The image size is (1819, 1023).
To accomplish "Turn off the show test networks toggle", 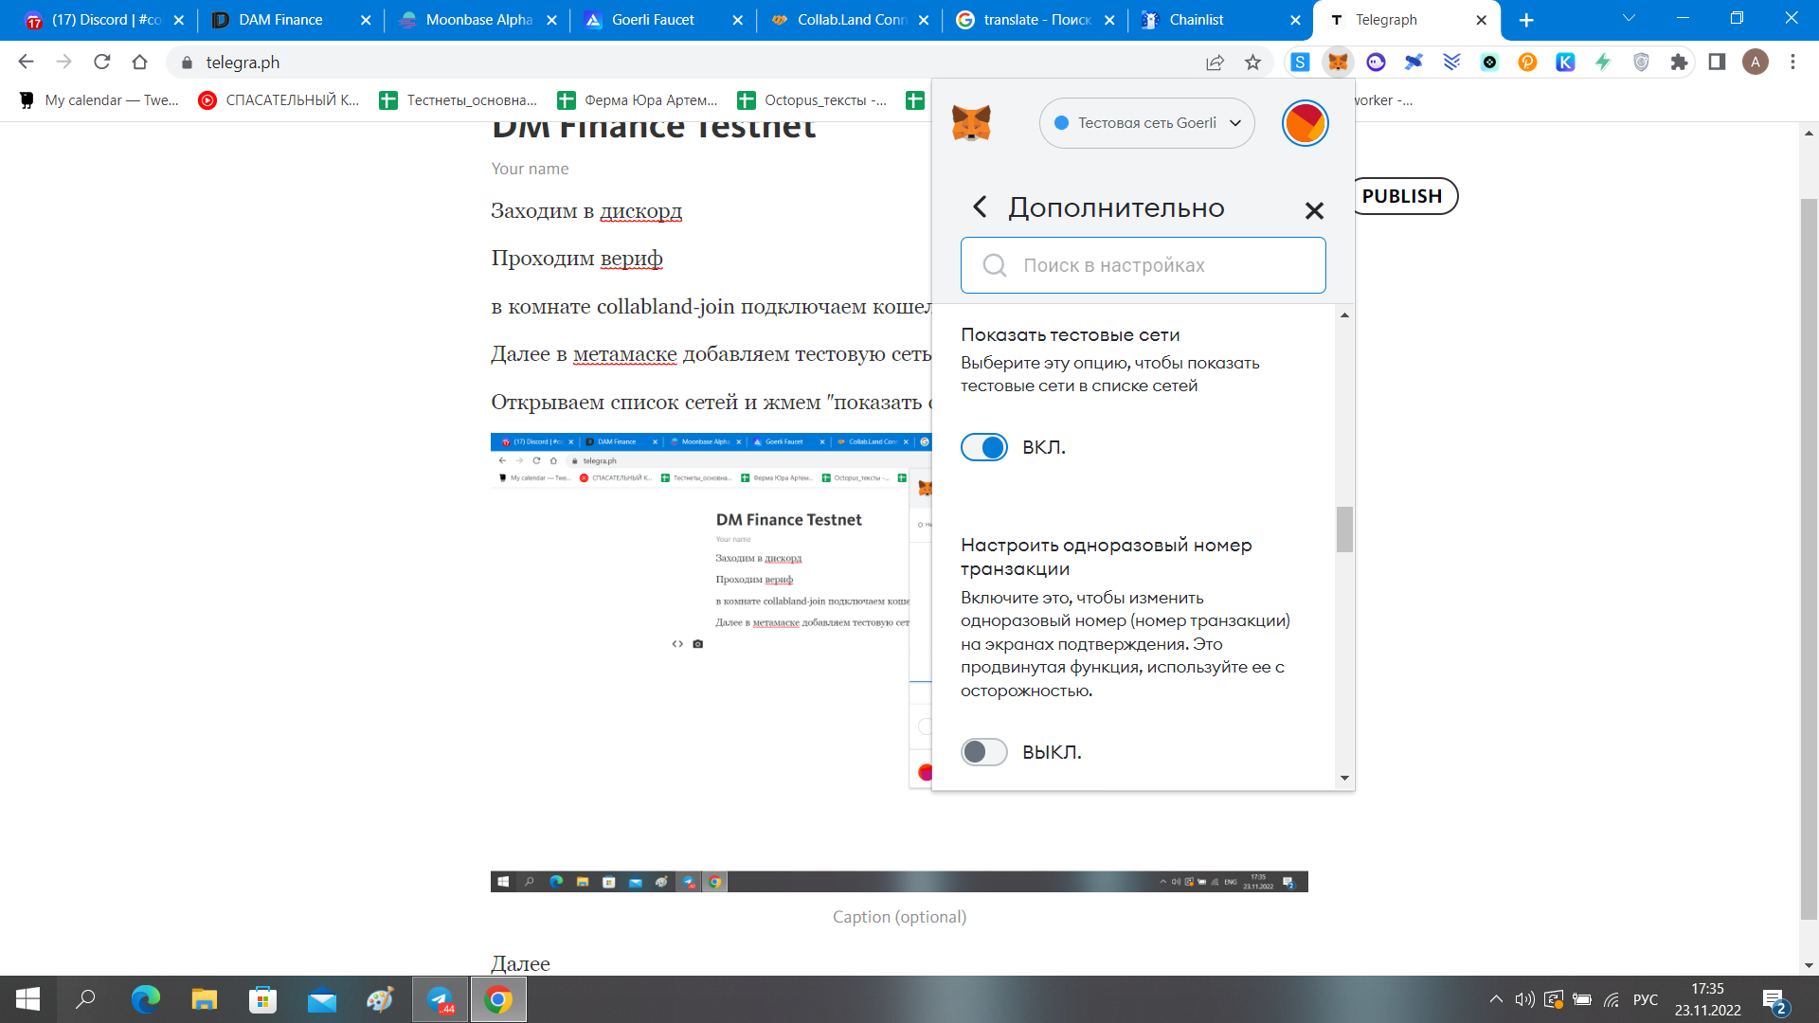I will click(x=984, y=447).
